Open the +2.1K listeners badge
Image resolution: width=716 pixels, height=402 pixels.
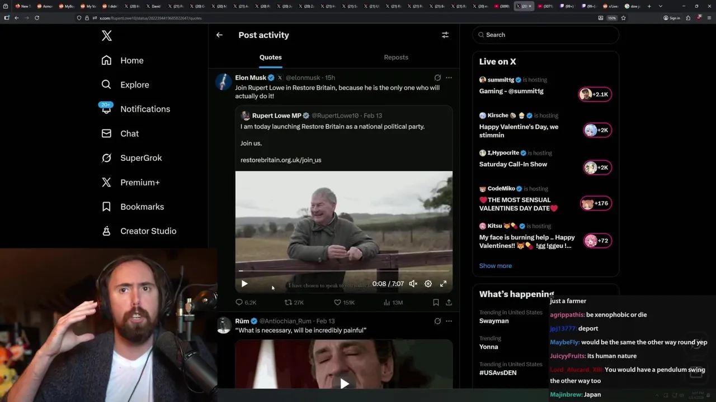click(595, 94)
